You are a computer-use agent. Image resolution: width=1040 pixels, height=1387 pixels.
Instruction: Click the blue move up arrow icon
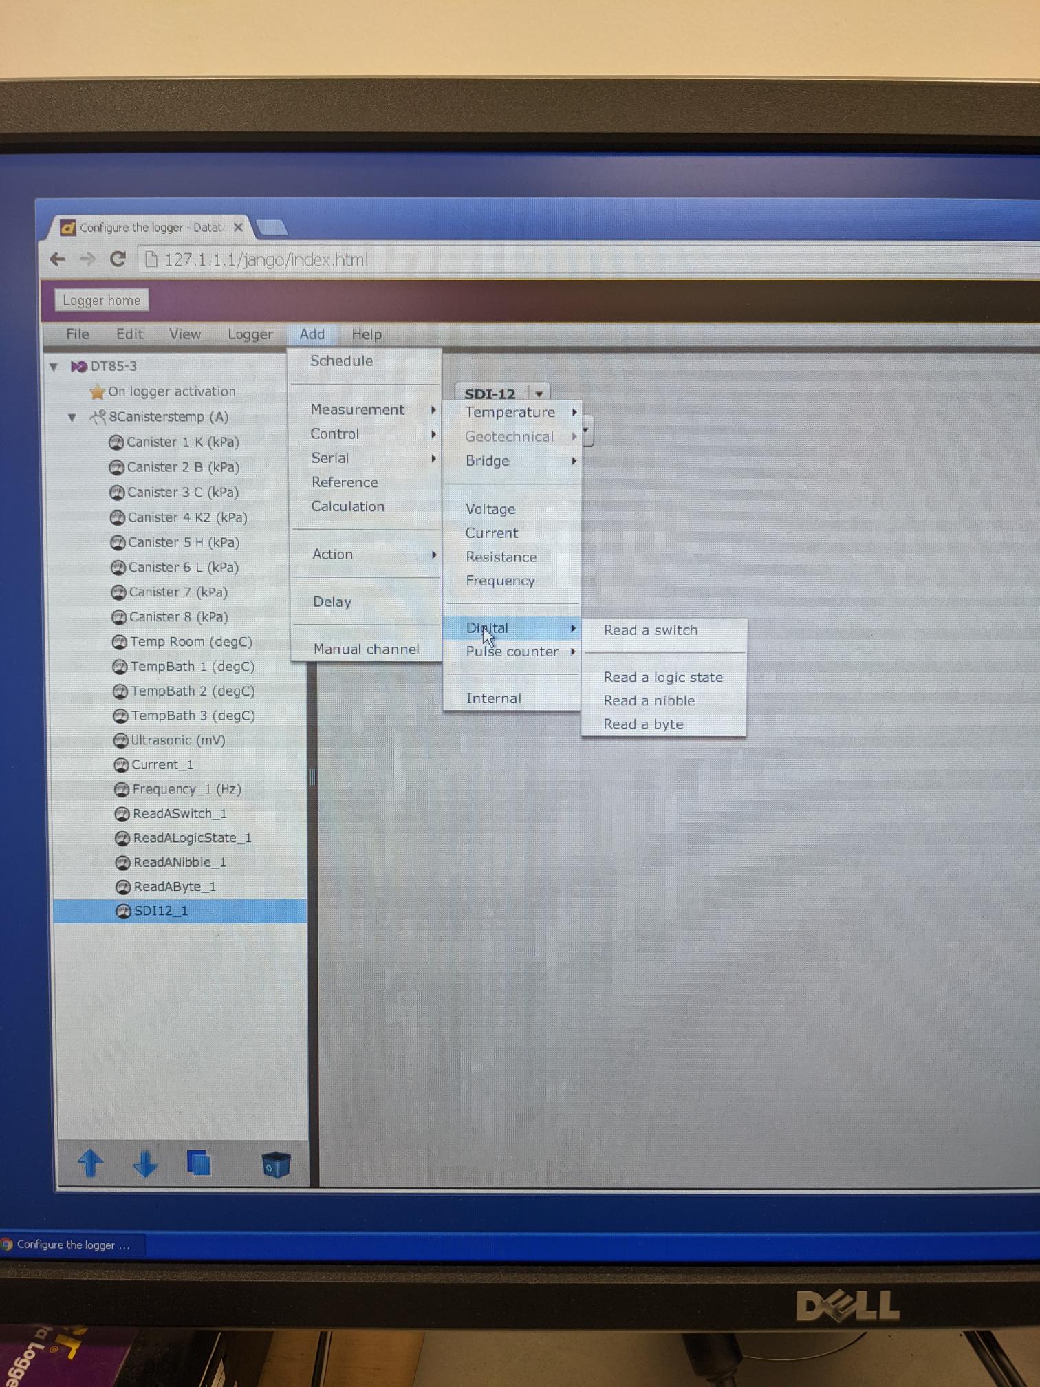click(90, 1163)
